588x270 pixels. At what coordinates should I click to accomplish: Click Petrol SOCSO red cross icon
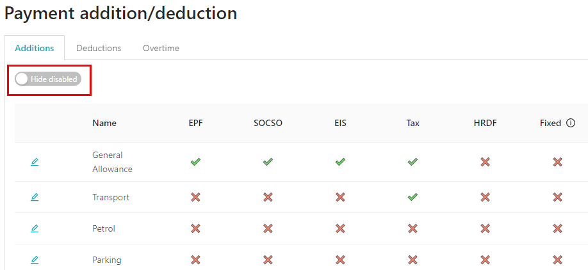point(268,228)
